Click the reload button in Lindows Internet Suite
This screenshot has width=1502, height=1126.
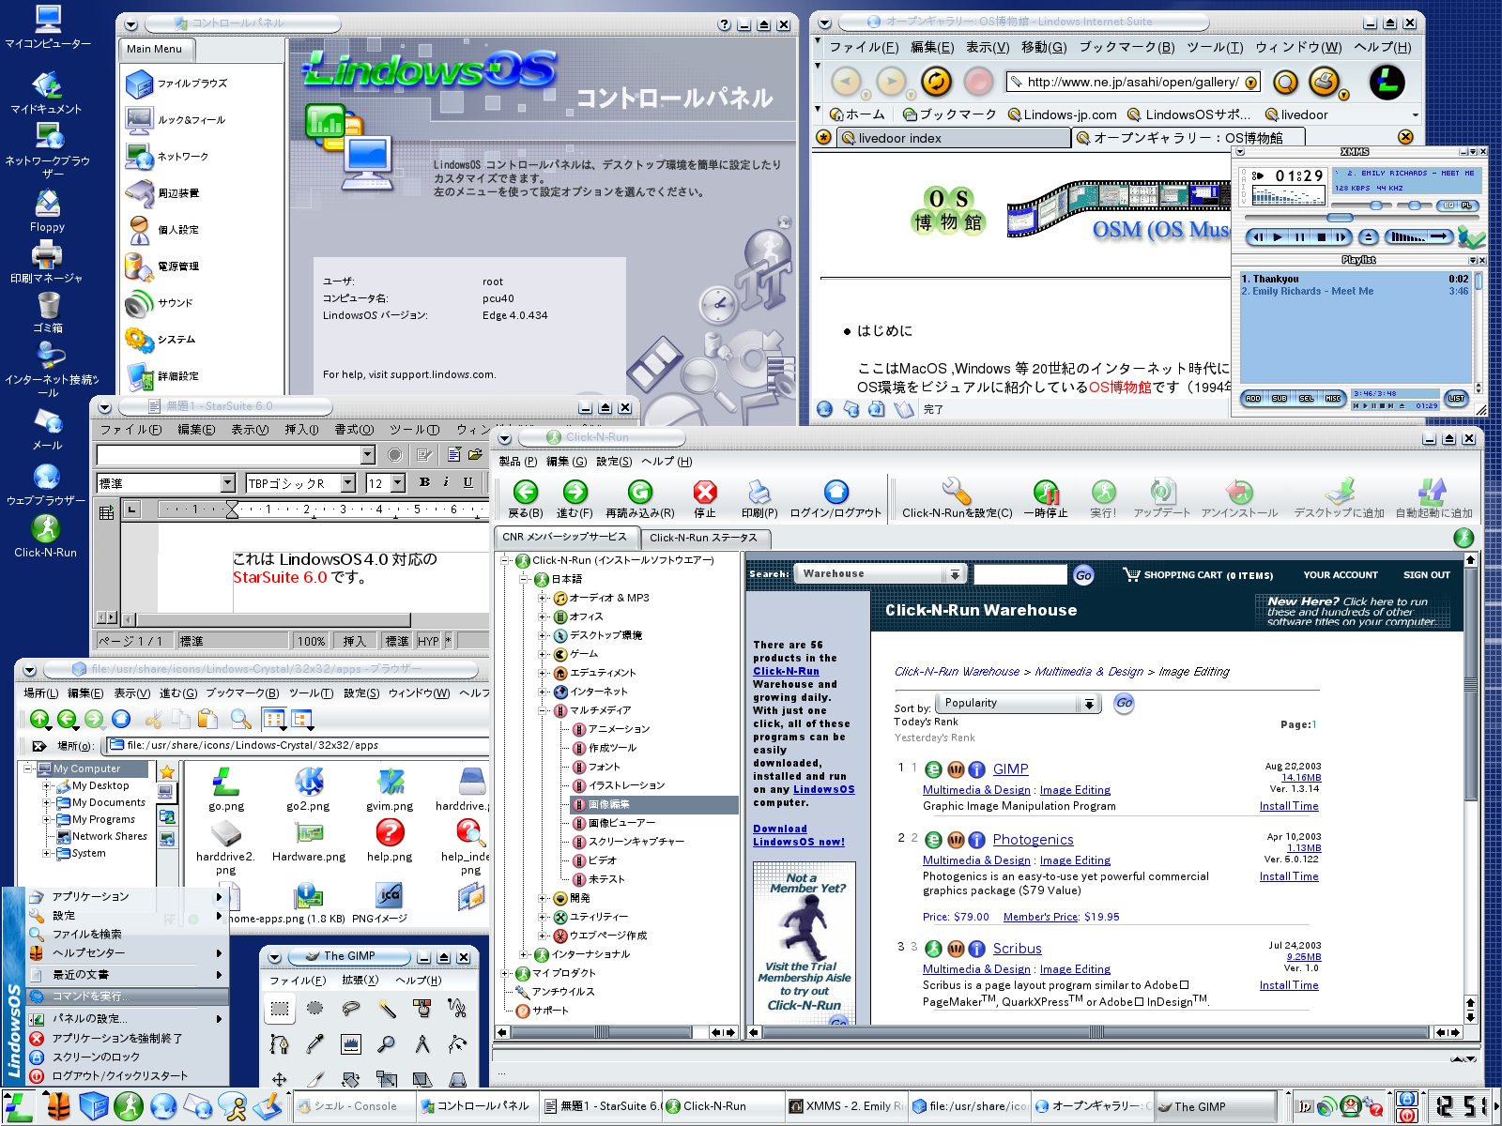pos(936,82)
